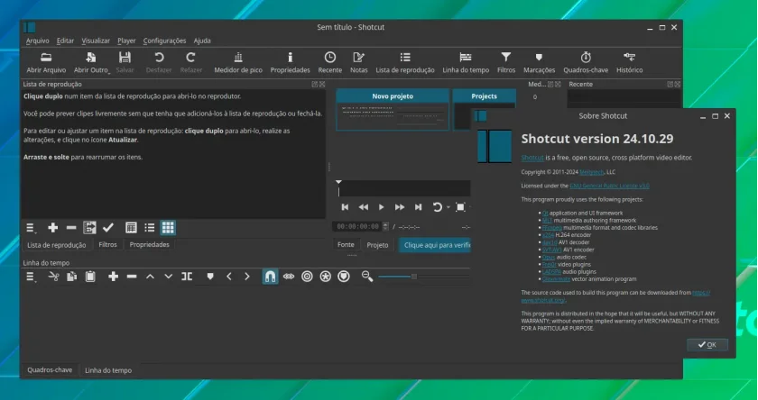Open the Marcações panel

pyautogui.click(x=539, y=63)
